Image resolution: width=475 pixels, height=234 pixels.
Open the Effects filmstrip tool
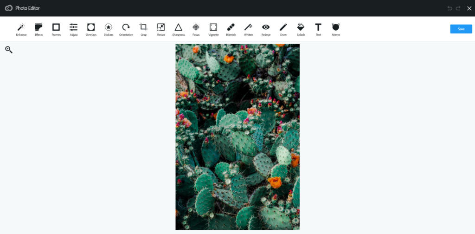pyautogui.click(x=39, y=30)
